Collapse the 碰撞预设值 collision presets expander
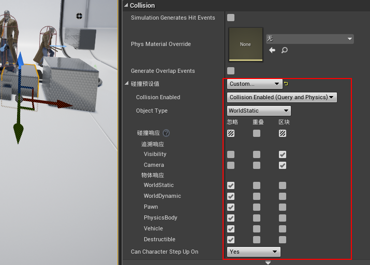The width and height of the screenshot is (370, 265). pos(127,83)
